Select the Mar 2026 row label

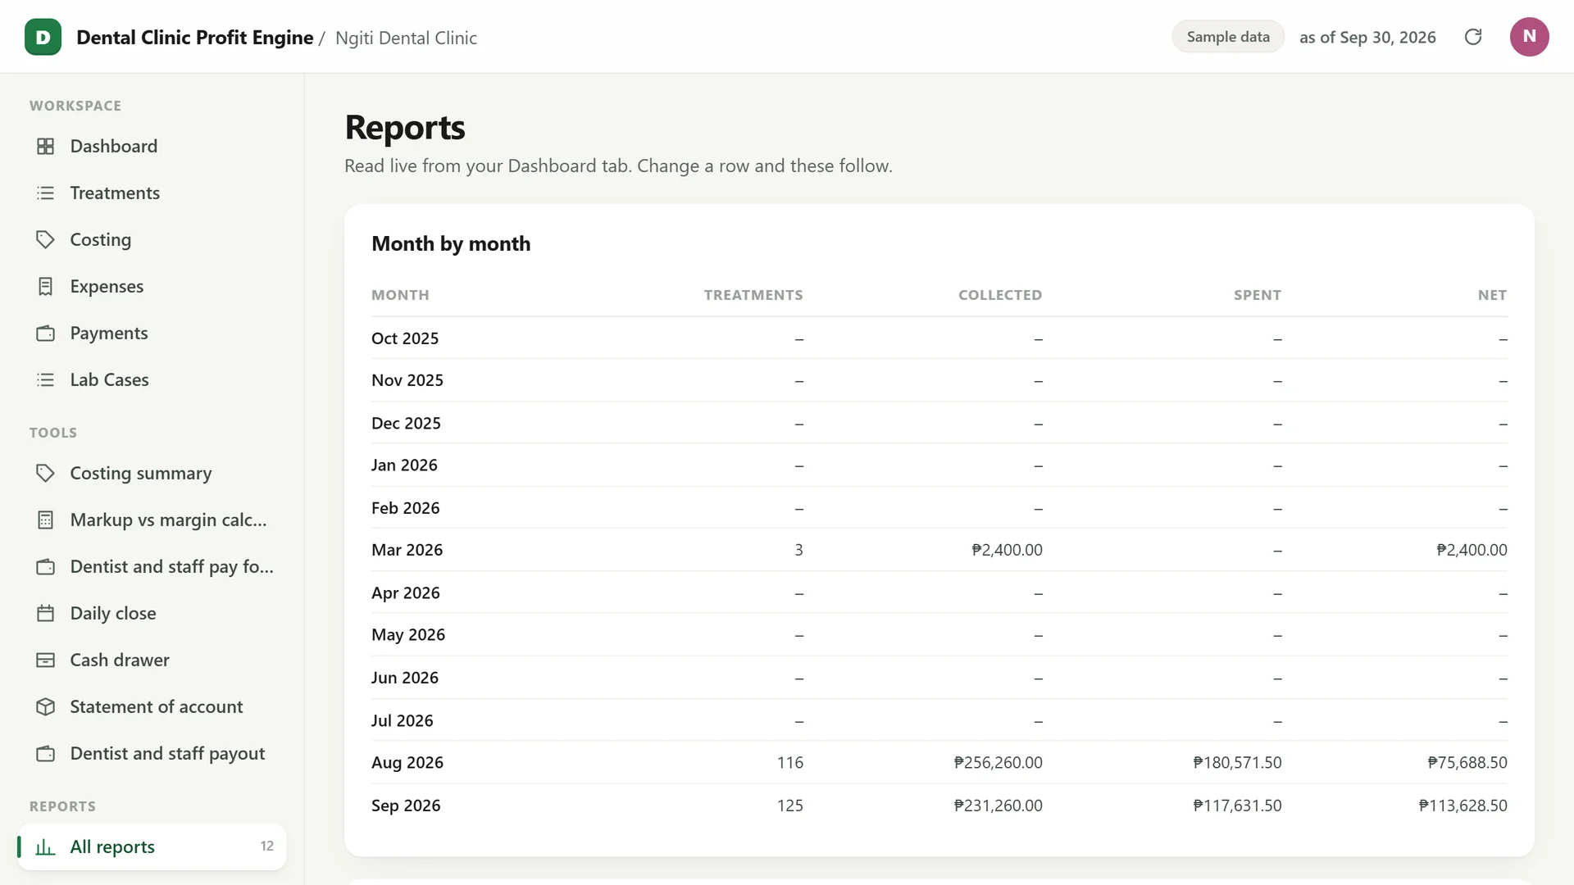click(407, 550)
